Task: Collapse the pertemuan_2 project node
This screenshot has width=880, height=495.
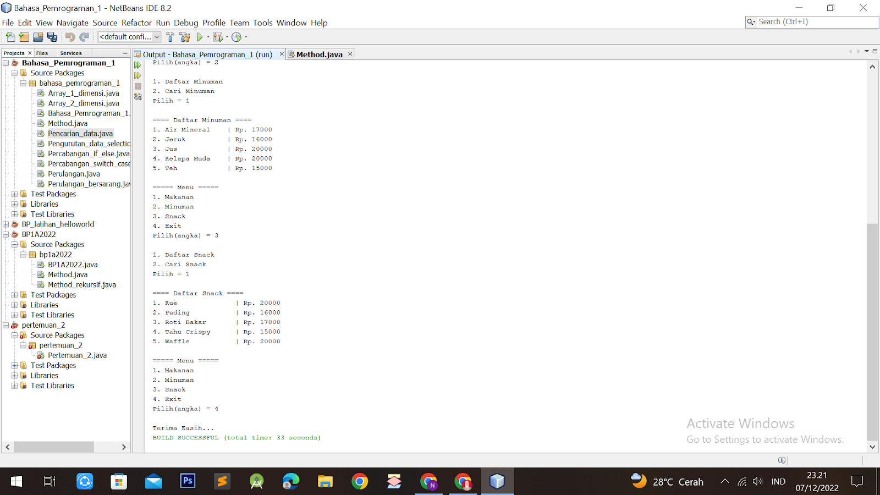Action: [6, 325]
